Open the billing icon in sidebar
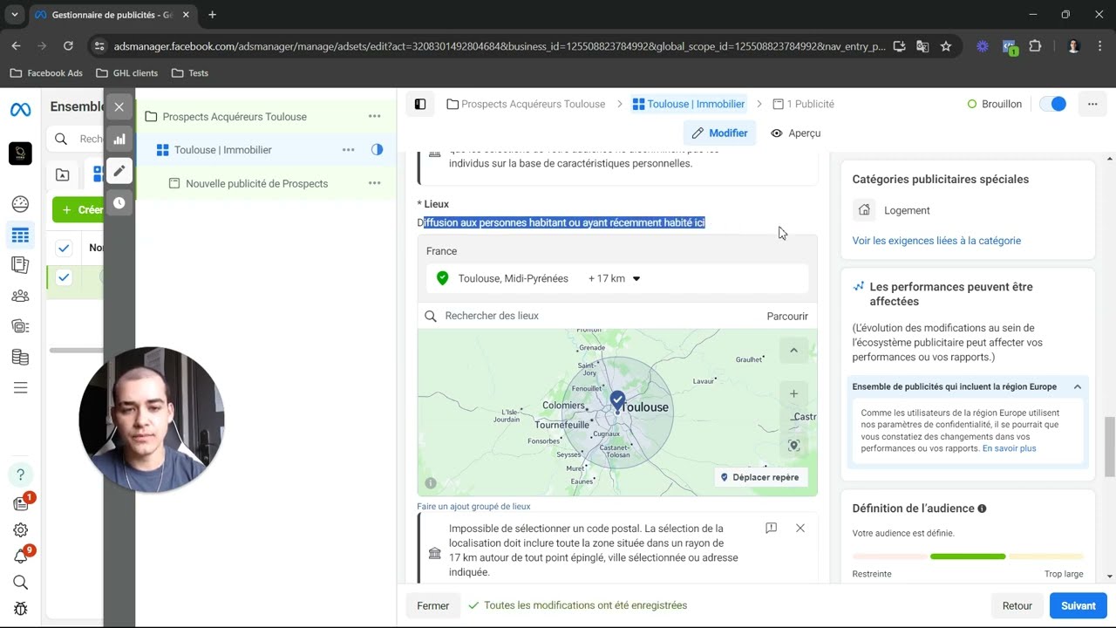 tap(20, 358)
